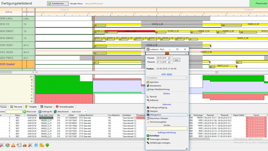Click Verkettungen anzeigen
The image size is (268, 151).
(x=159, y=143)
